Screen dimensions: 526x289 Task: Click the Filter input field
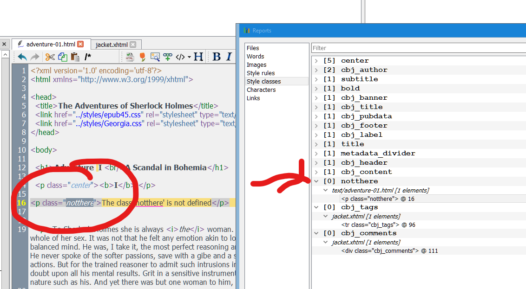418,48
